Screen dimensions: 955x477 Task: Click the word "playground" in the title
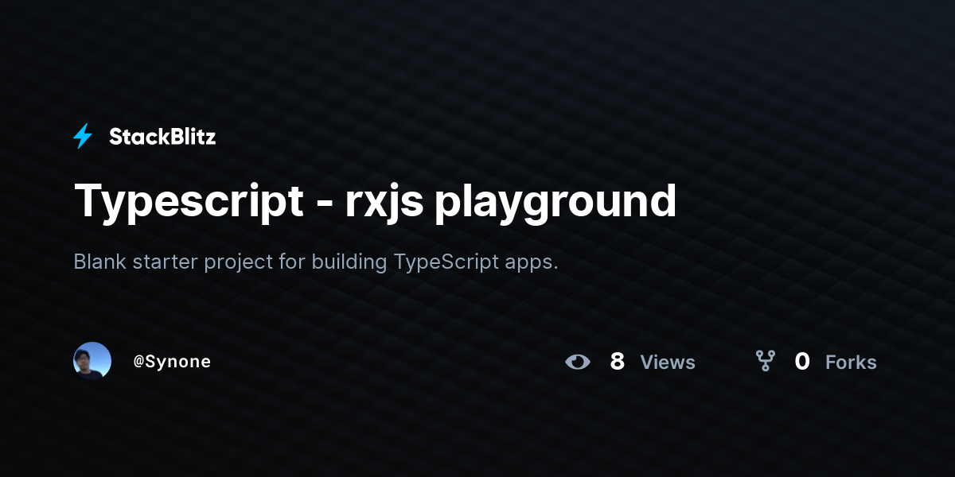click(x=555, y=203)
